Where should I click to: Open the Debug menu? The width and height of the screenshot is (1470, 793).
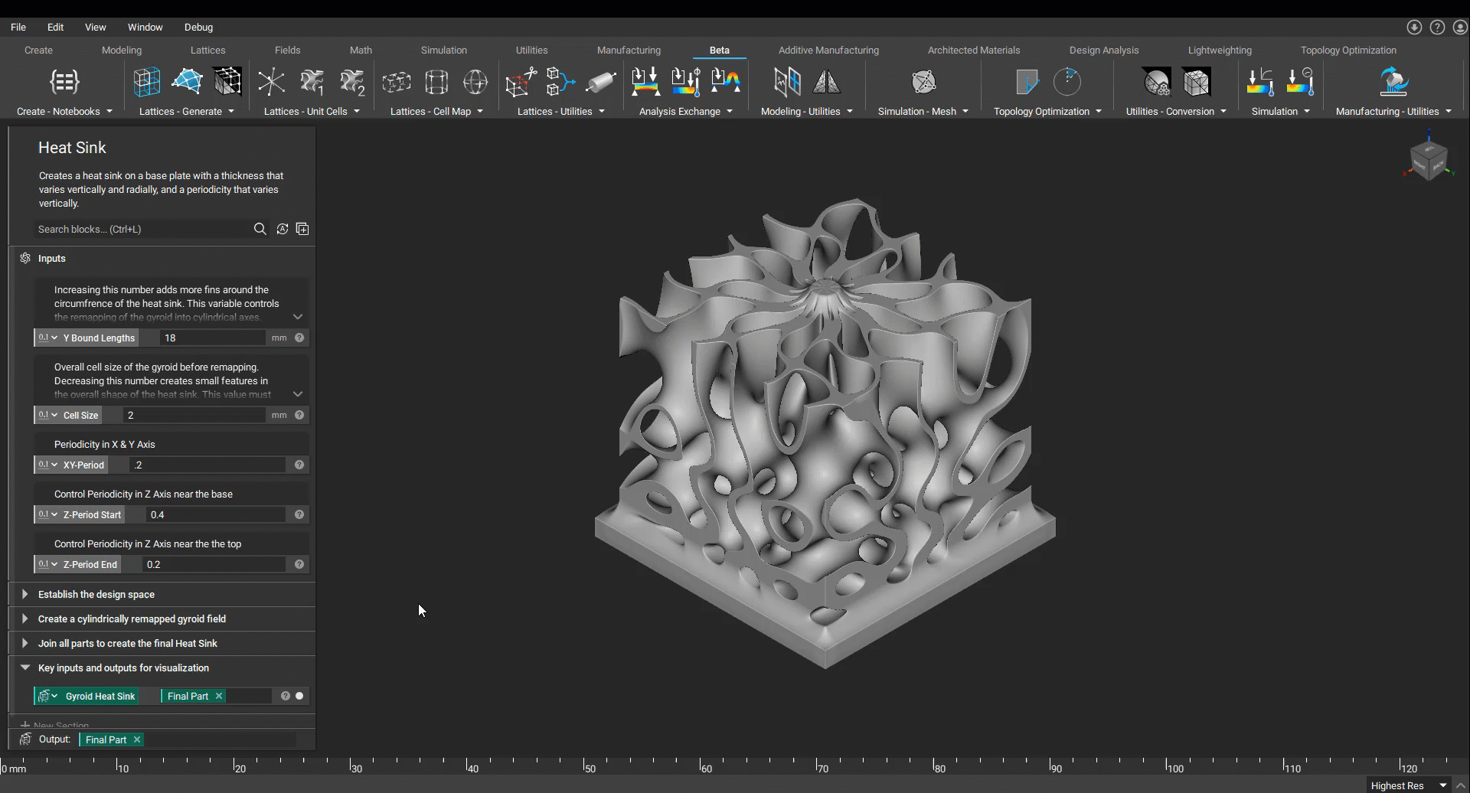pyautogui.click(x=198, y=27)
